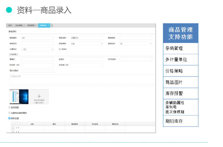Open the 计量单位 dropdown
Viewport: 223px width, 147px height.
(37, 49)
